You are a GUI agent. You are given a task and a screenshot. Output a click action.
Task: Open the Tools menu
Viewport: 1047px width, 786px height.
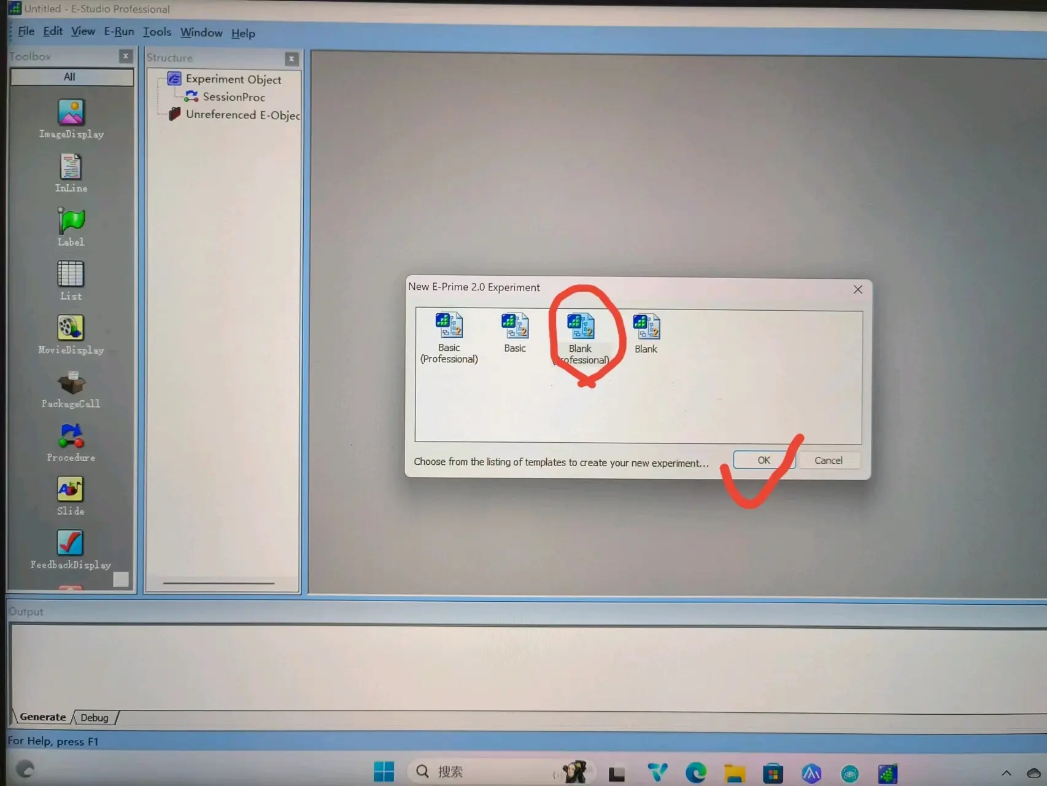point(157,32)
